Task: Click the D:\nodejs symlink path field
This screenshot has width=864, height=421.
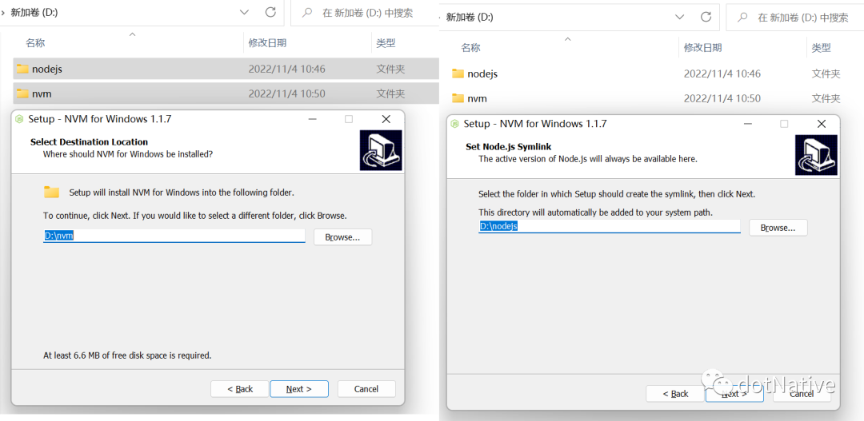Action: coord(610,226)
